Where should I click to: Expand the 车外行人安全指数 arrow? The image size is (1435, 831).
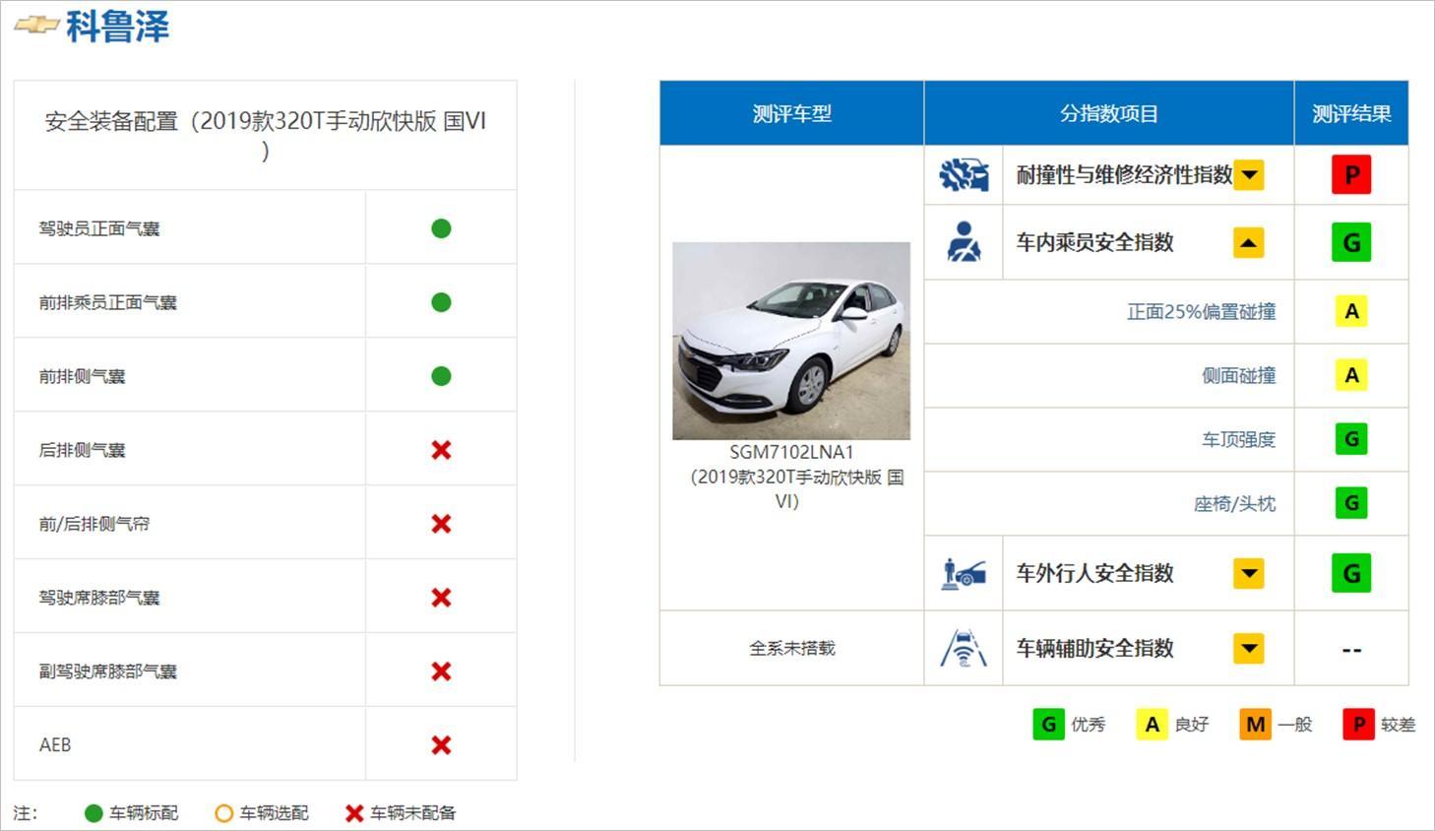pyautogui.click(x=1249, y=573)
